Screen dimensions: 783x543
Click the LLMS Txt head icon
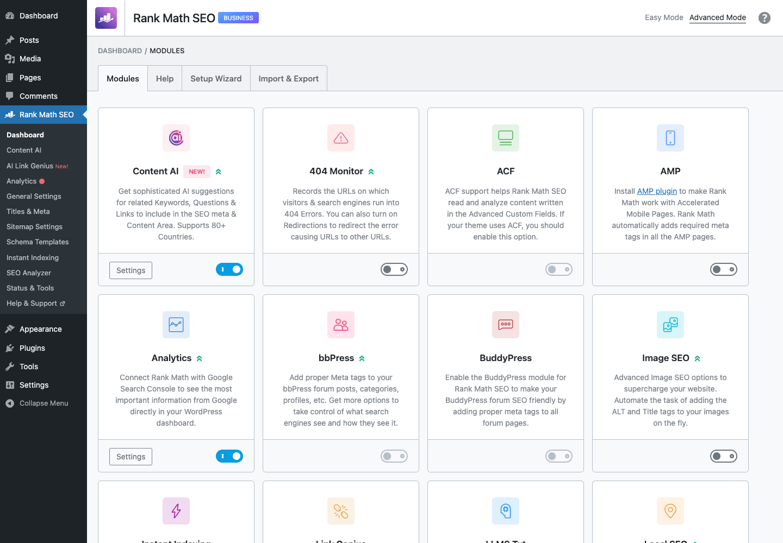coord(506,511)
